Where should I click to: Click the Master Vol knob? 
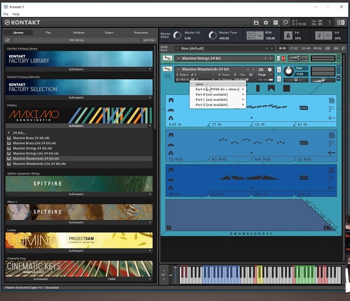pos(178,35)
